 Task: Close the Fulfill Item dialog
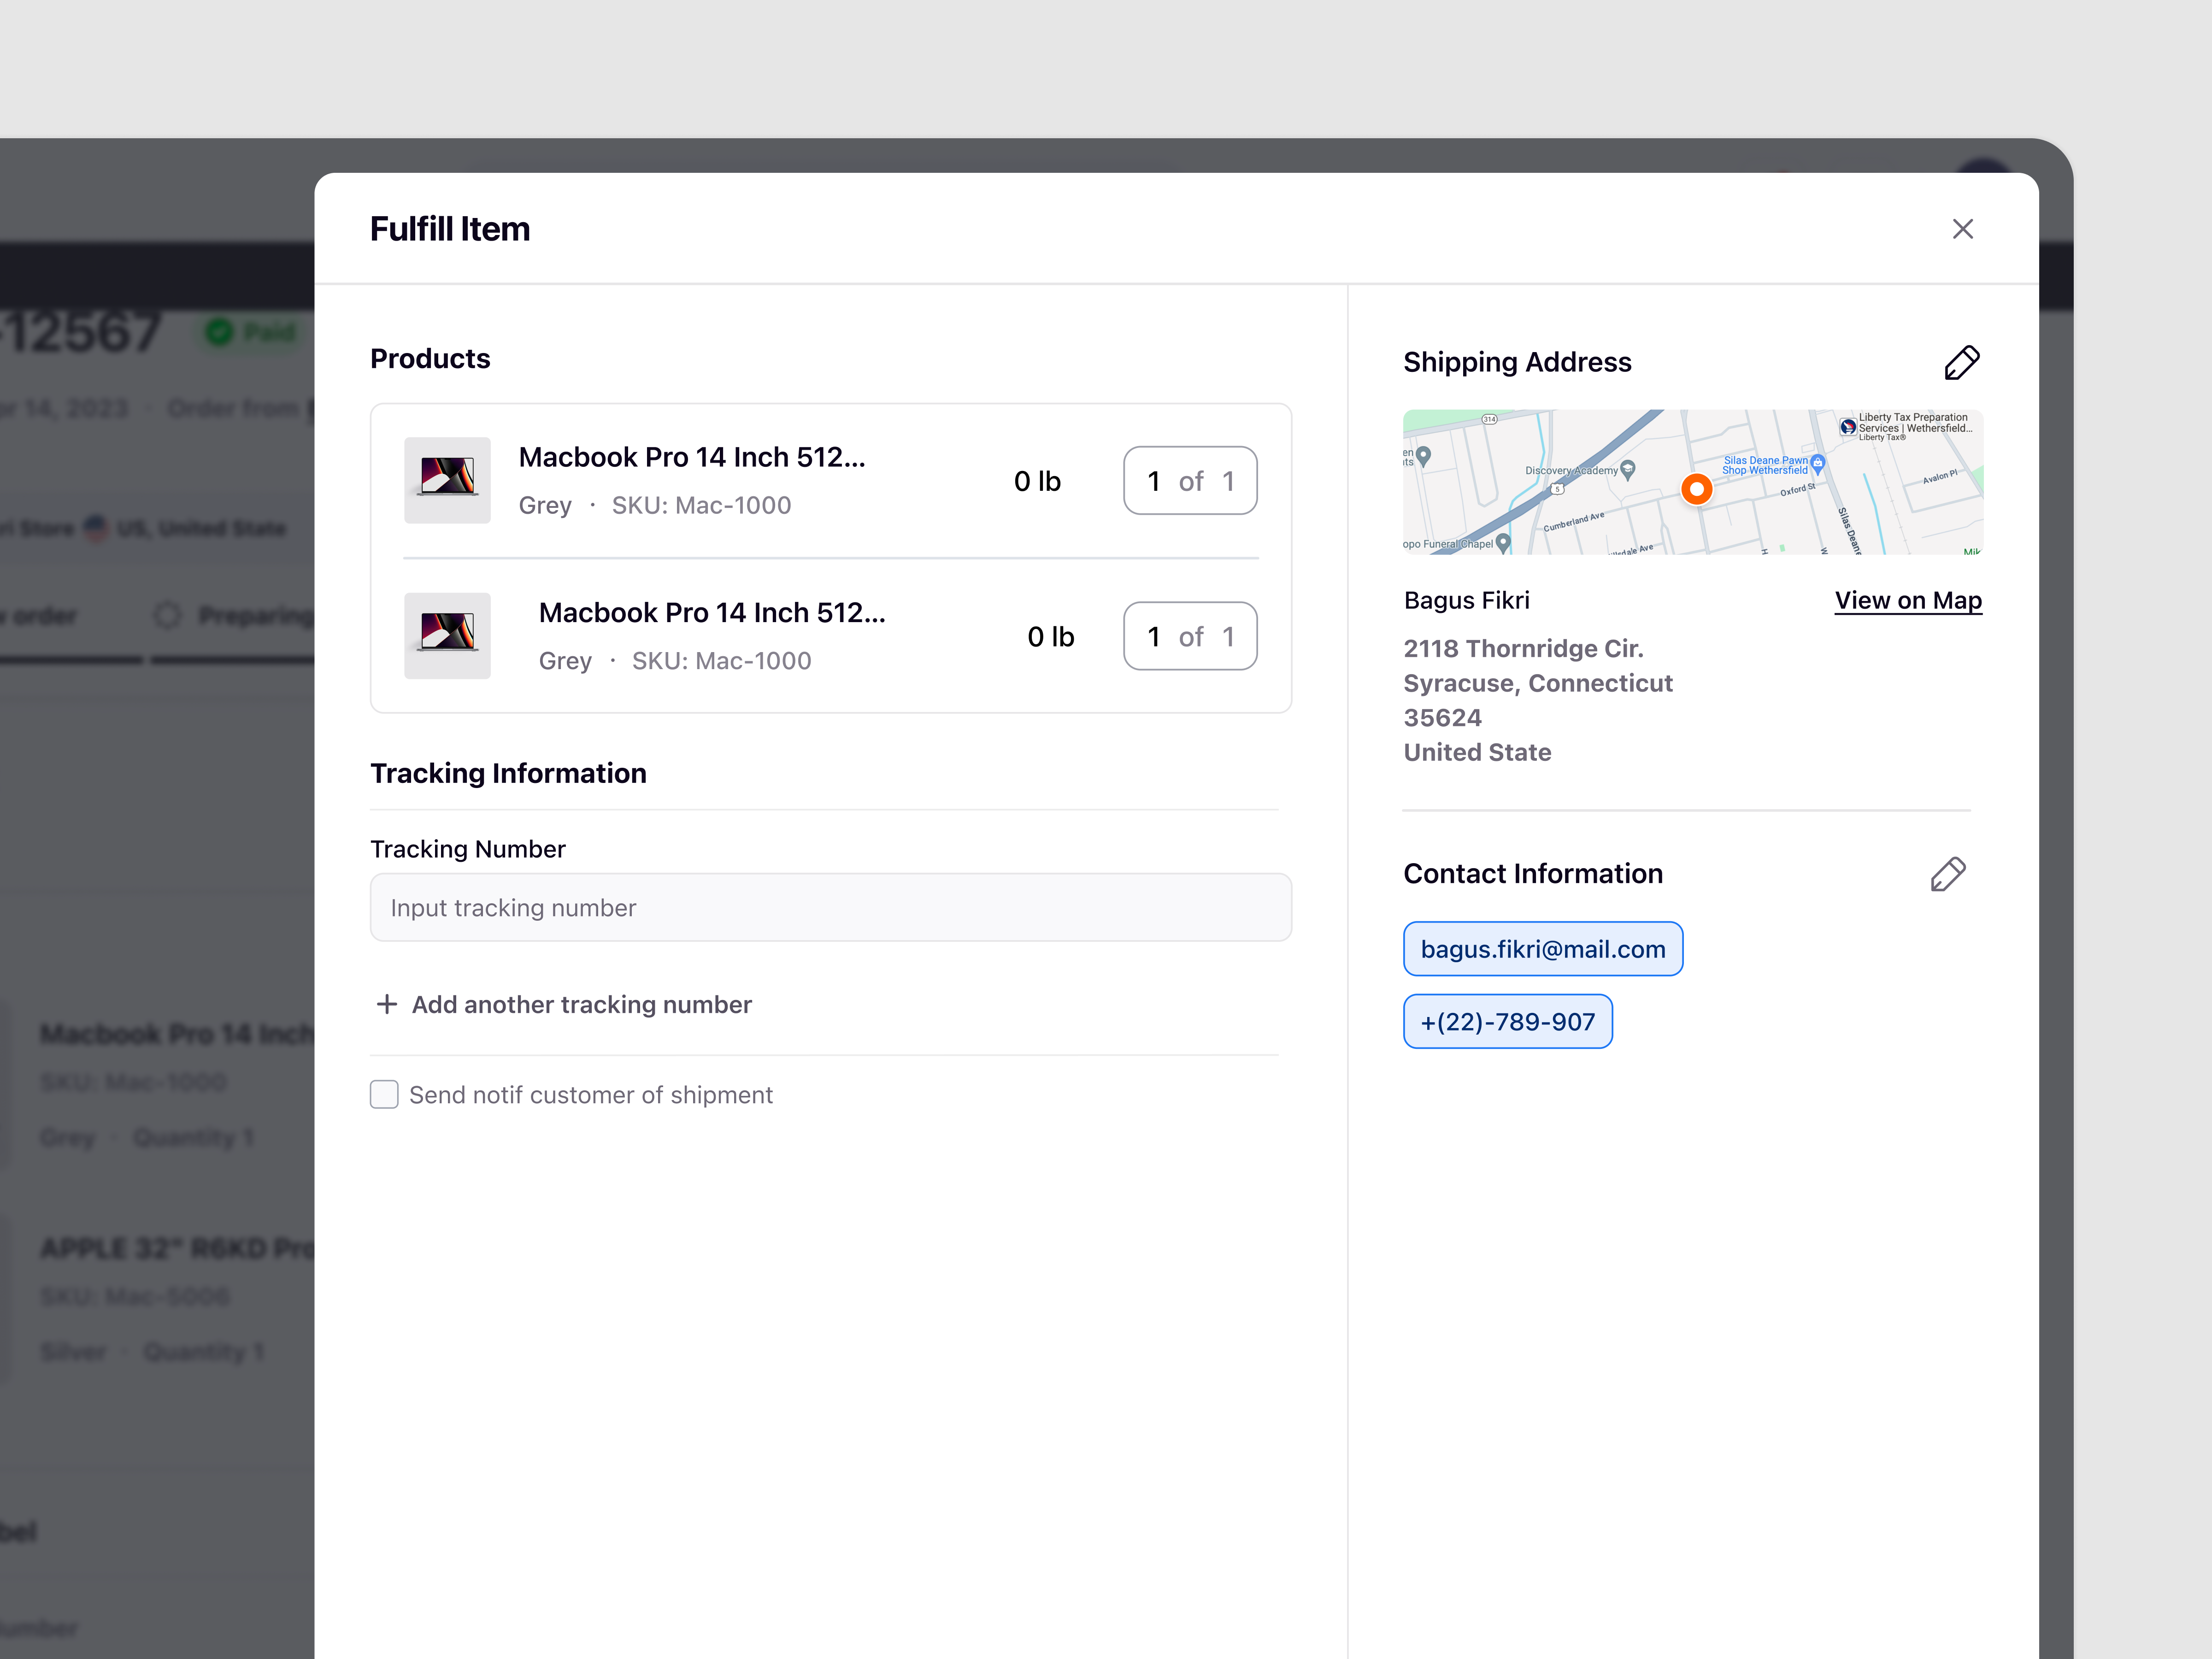tap(1962, 229)
